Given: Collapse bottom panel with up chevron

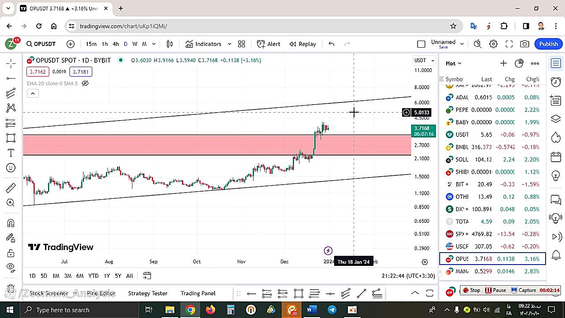Looking at the screenshot, I should (x=415, y=293).
